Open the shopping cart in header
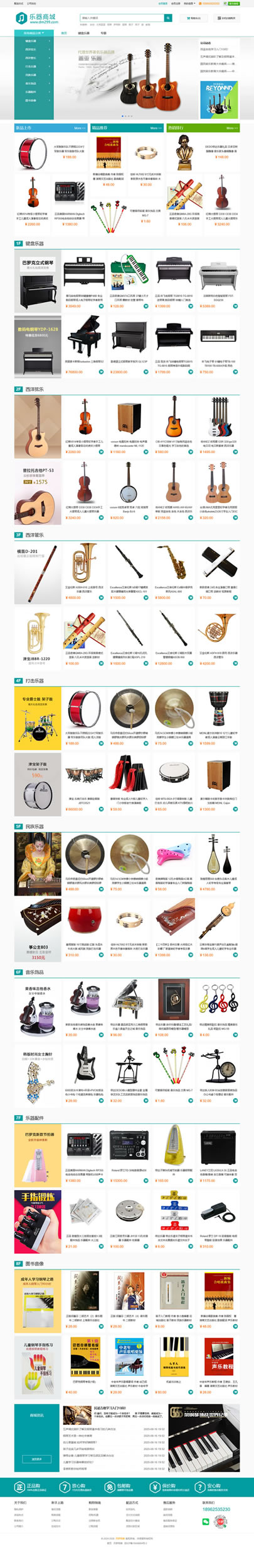 tap(193, 18)
